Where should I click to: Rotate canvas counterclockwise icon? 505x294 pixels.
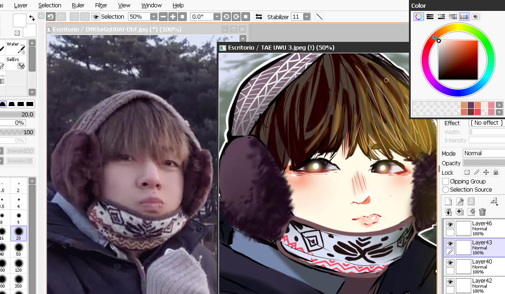(226, 17)
